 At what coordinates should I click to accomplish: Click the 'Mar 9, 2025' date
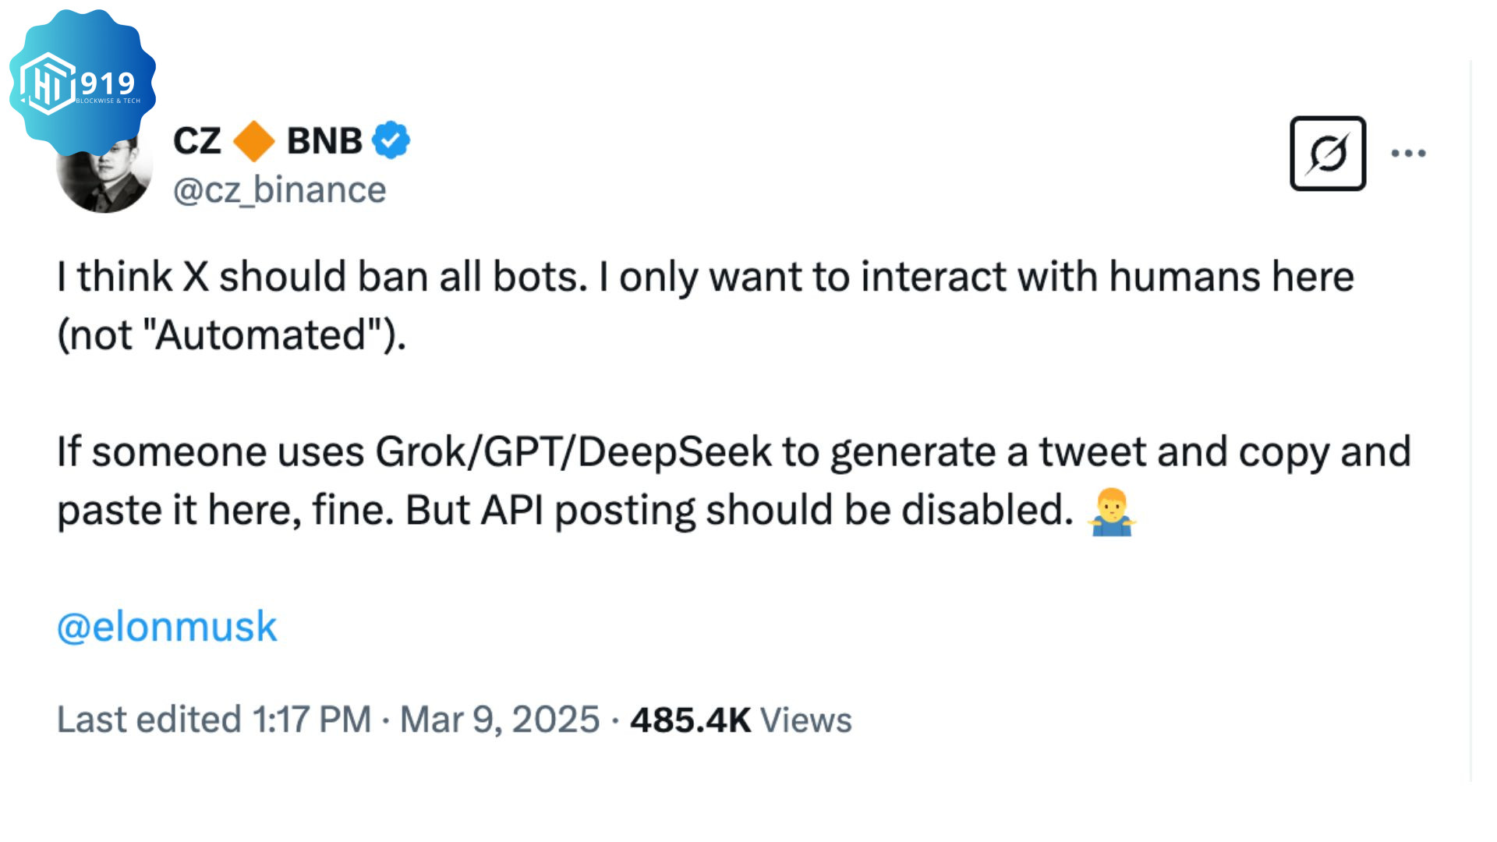tap(500, 719)
